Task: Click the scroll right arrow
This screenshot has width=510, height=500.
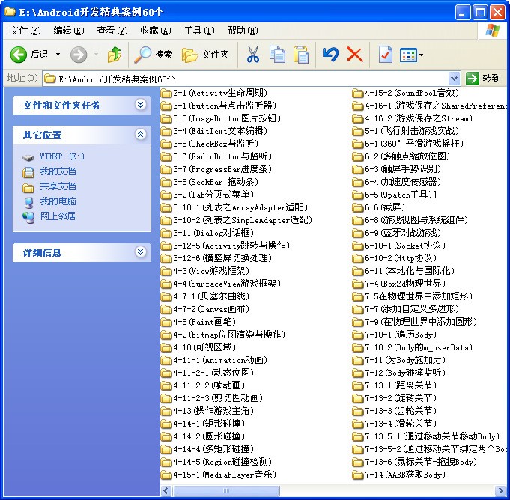Action: 500,490
